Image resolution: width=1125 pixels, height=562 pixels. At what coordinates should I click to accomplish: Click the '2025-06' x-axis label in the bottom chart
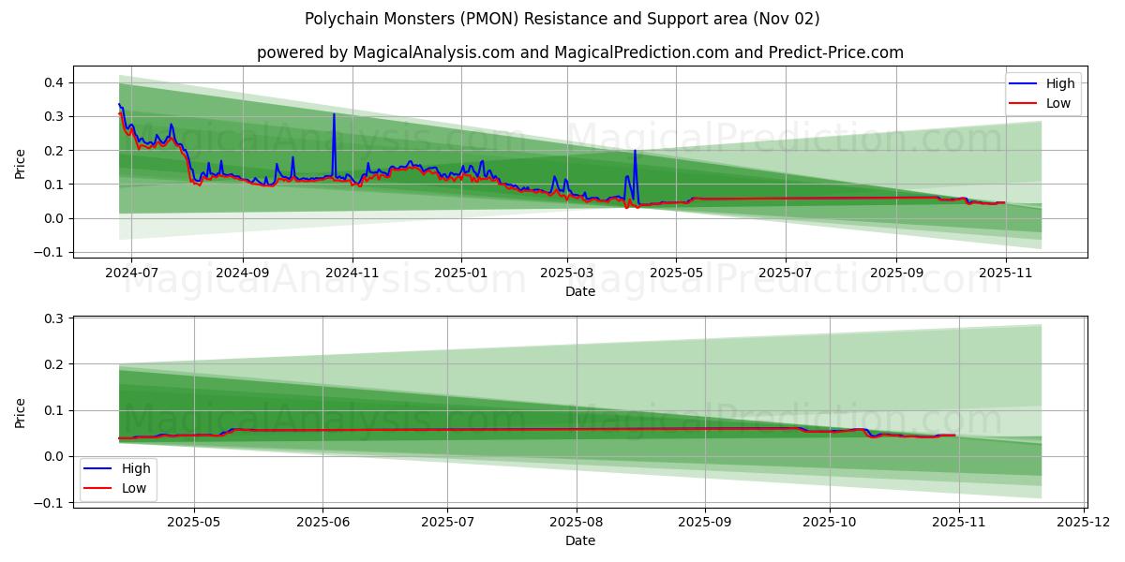pyautogui.click(x=322, y=522)
